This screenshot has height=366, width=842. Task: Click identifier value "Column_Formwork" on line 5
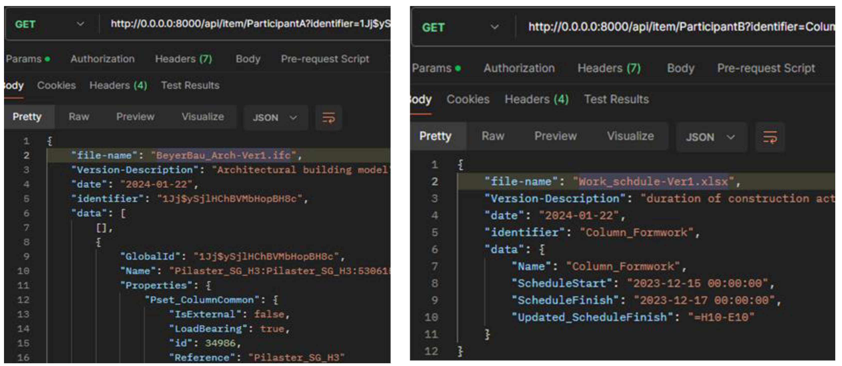[x=637, y=233]
